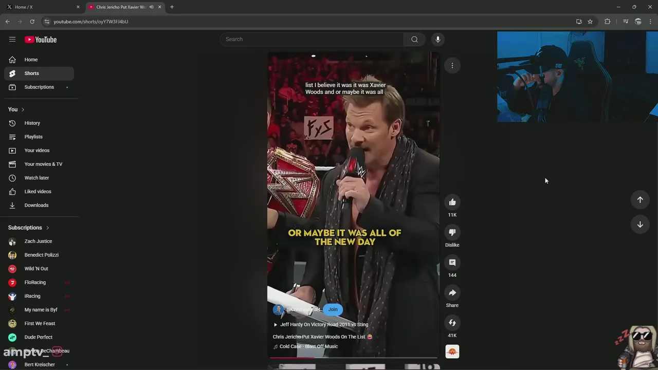The height and width of the screenshot is (370, 658).
Task: Expand the Subscriptions section header
Action: point(29,228)
